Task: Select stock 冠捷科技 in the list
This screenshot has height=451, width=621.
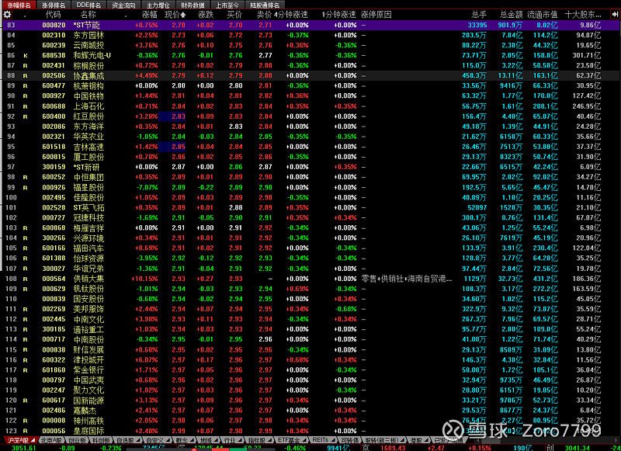Action: pyautogui.click(x=88, y=218)
